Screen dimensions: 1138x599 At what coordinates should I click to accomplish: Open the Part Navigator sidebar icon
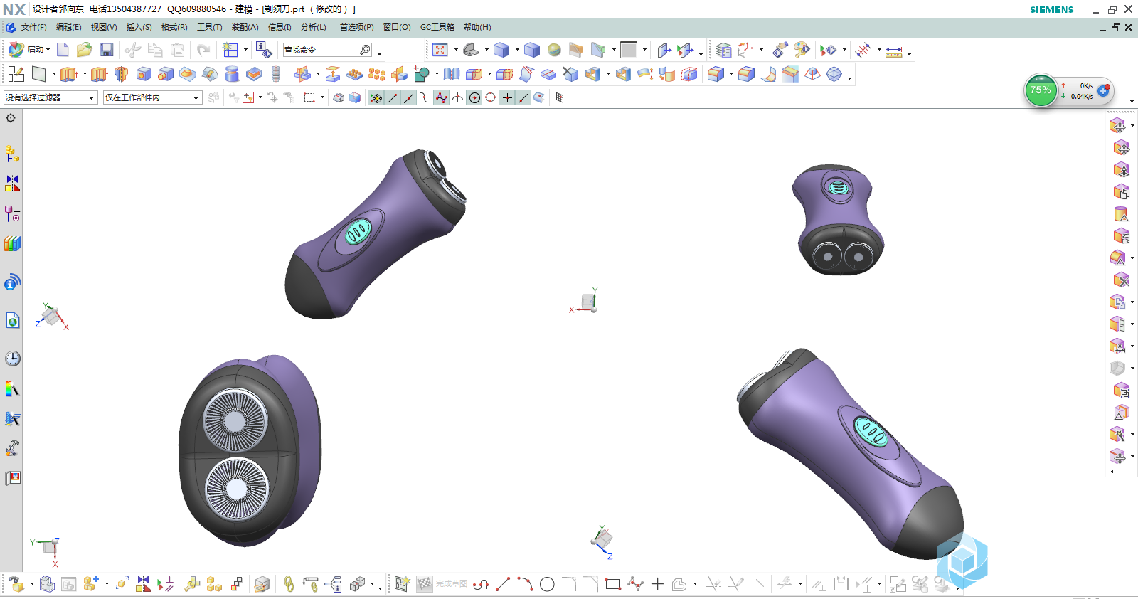point(13,213)
